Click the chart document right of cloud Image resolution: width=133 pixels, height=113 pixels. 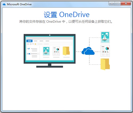(x=105, y=51)
